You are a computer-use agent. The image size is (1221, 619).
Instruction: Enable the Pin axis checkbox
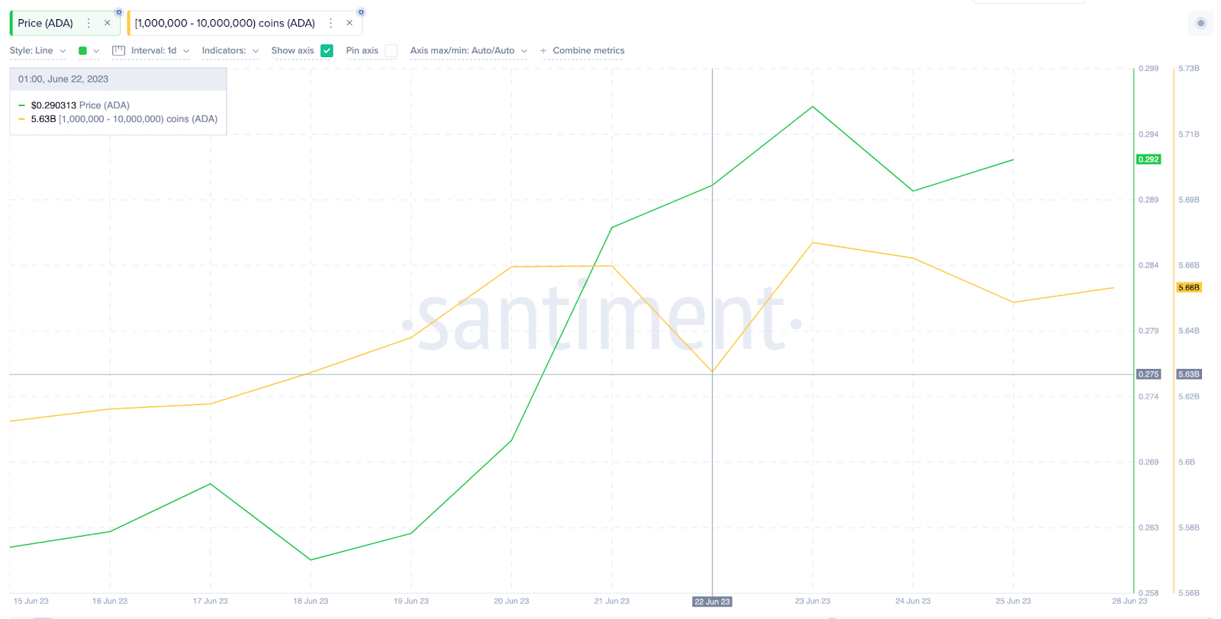[391, 51]
